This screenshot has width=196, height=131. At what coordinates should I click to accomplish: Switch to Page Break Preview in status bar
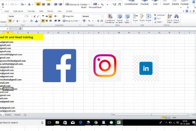169,118
